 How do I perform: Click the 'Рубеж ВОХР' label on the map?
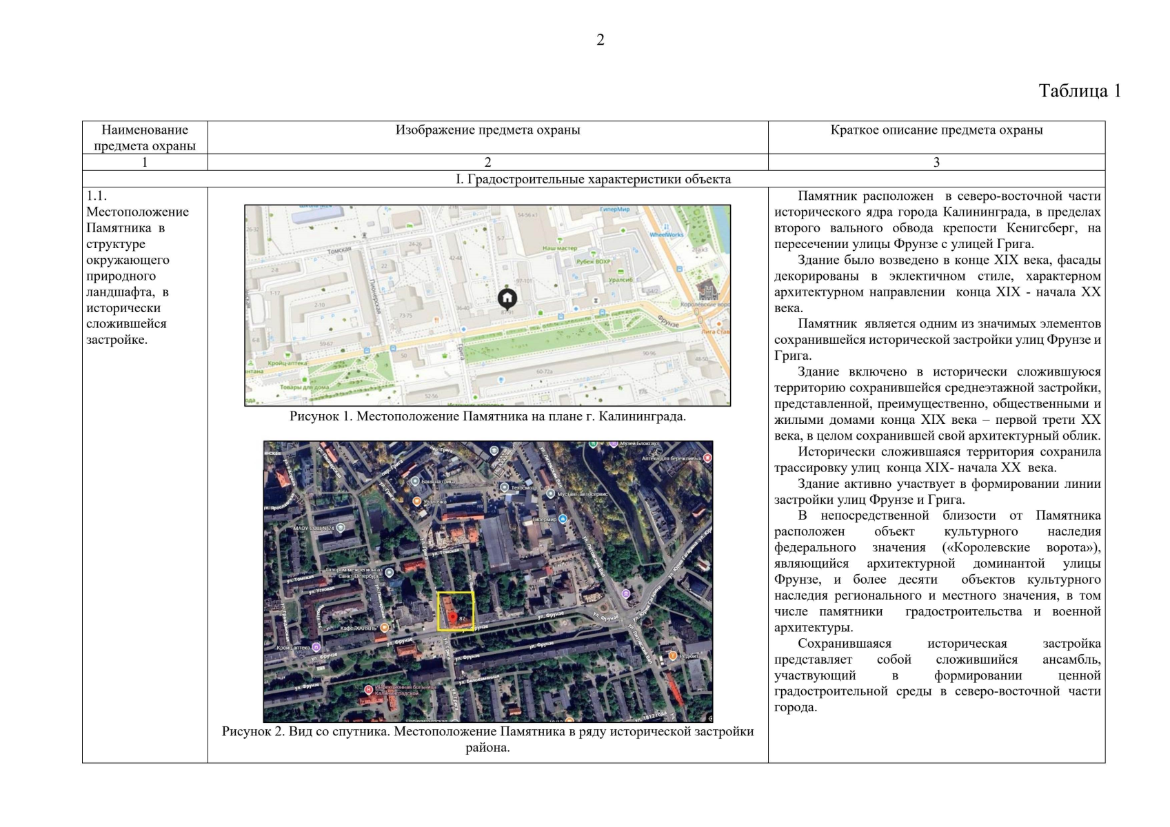[594, 262]
